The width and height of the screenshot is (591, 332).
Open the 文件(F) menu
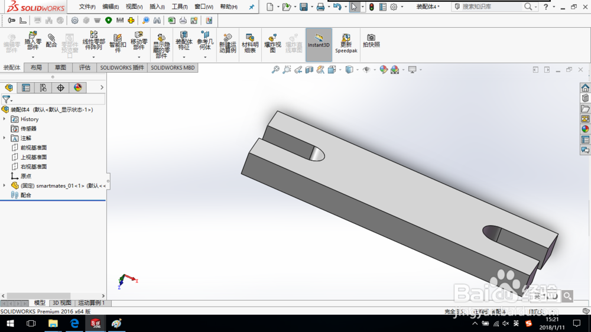(x=87, y=6)
